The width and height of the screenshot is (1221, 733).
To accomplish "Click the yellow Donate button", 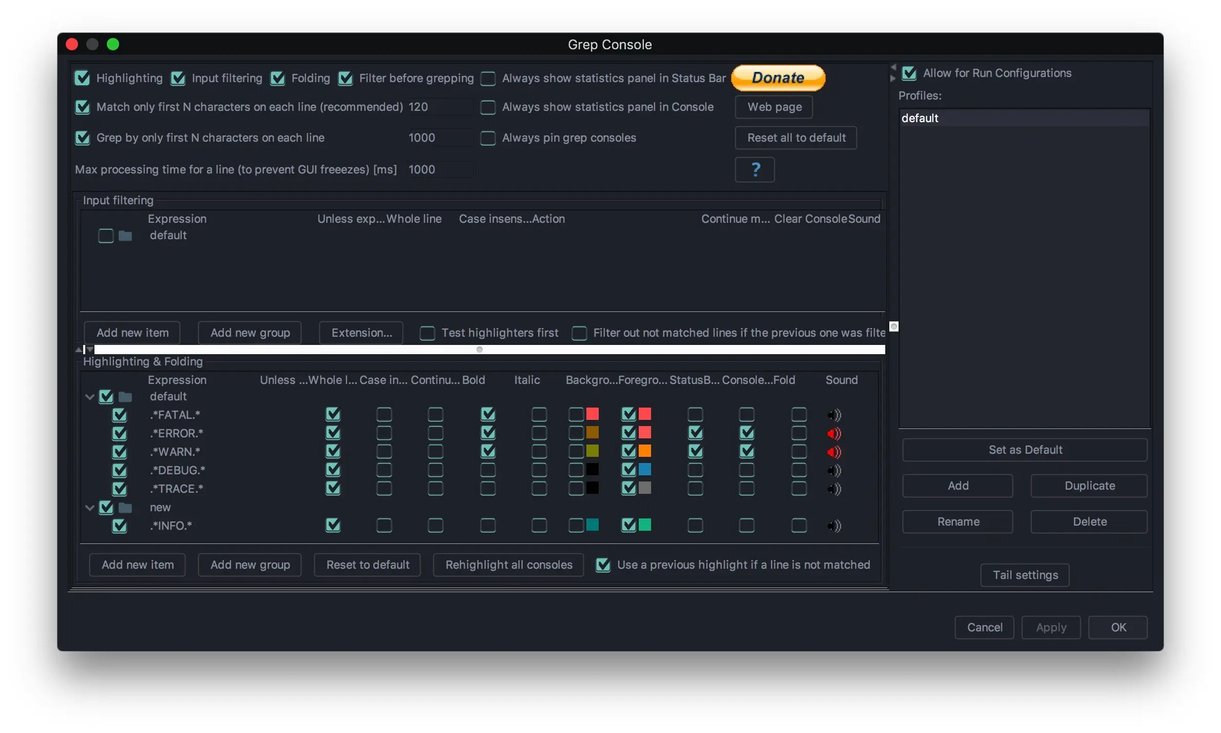I will click(x=778, y=78).
